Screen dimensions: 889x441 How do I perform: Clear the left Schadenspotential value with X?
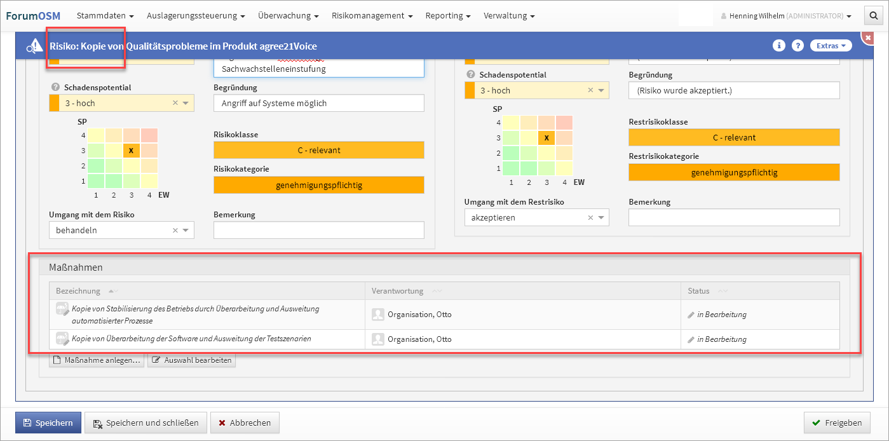click(175, 103)
